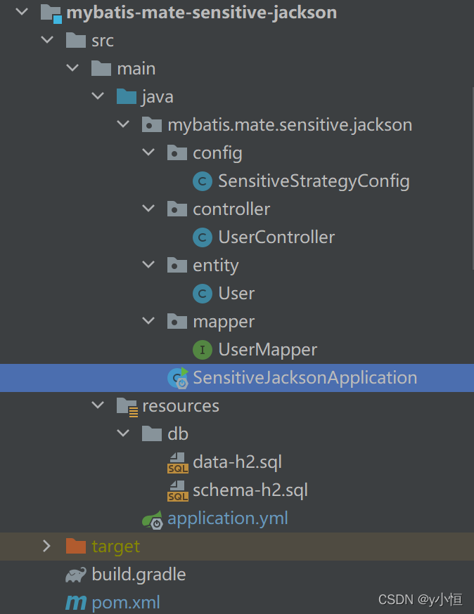The height and width of the screenshot is (614, 474).
Task: Click the orange target folder icon
Action: (x=76, y=546)
